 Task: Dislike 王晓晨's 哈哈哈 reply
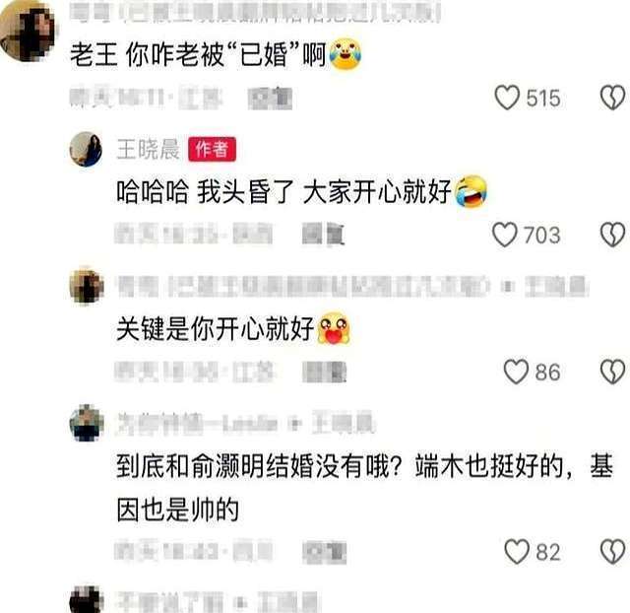tap(612, 235)
